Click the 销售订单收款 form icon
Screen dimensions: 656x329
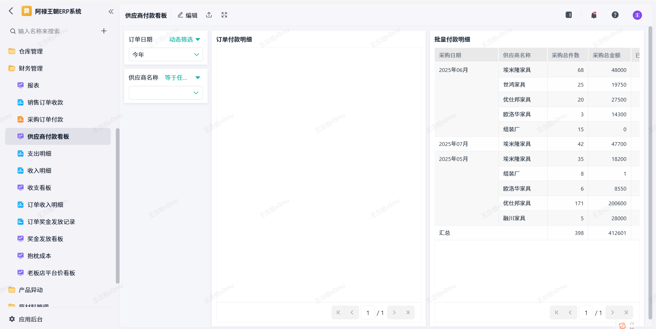[x=20, y=102]
